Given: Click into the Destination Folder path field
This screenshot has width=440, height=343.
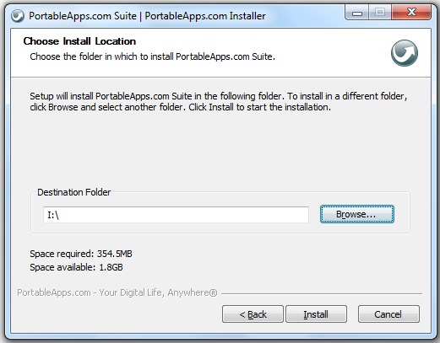Looking at the screenshot, I should [176, 215].
